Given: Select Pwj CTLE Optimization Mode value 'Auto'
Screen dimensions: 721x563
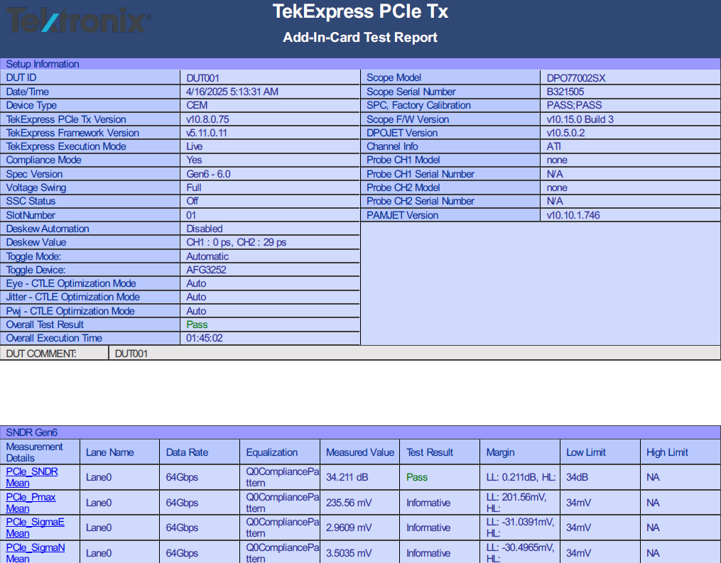Looking at the screenshot, I should [x=196, y=311].
